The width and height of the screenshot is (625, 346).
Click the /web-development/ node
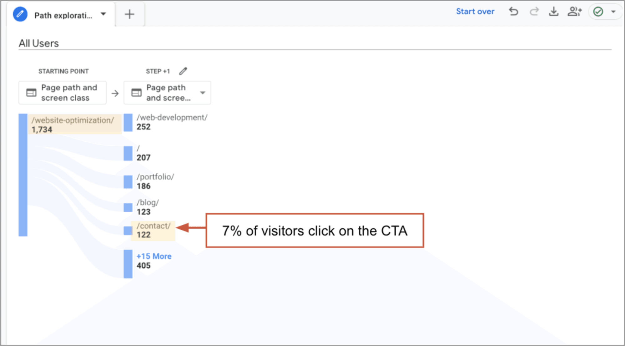(172, 118)
